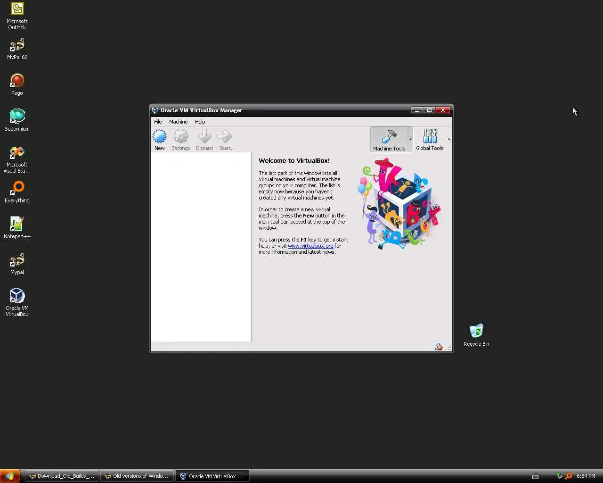Select Global Tools button

click(x=430, y=140)
